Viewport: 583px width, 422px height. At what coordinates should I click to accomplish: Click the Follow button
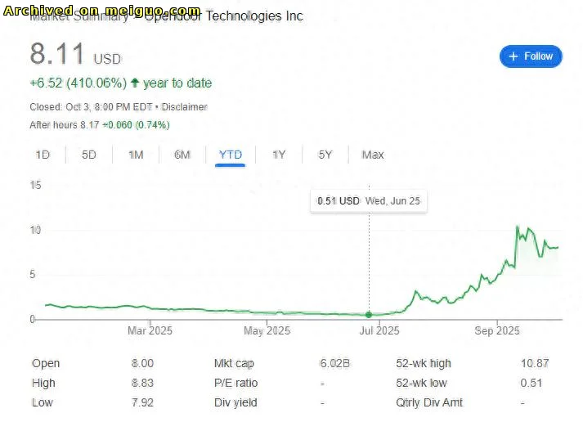[531, 56]
